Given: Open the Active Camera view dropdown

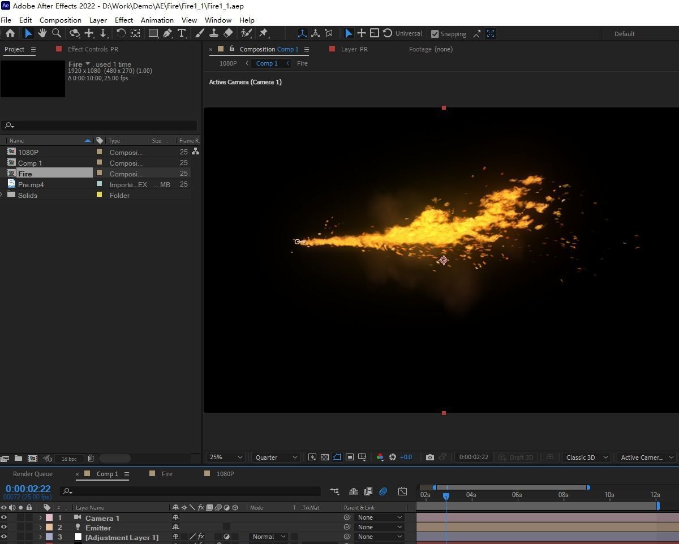Looking at the screenshot, I should pyautogui.click(x=647, y=457).
